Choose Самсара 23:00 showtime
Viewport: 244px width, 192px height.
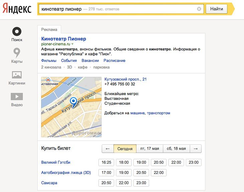pyautogui.click(x=141, y=183)
